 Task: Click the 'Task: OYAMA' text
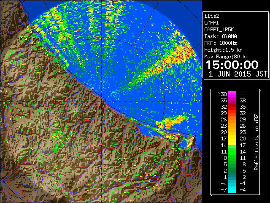pos(221,36)
